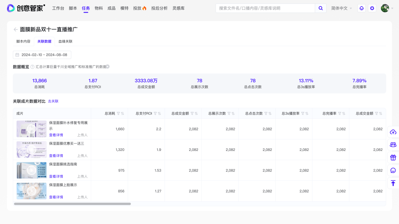Click the gift icon in right sidebar
Viewport: 399px width, 224px height.
[393, 158]
